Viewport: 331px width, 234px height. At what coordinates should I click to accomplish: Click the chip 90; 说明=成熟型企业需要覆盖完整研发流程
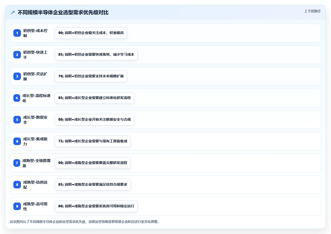(x=93, y=163)
